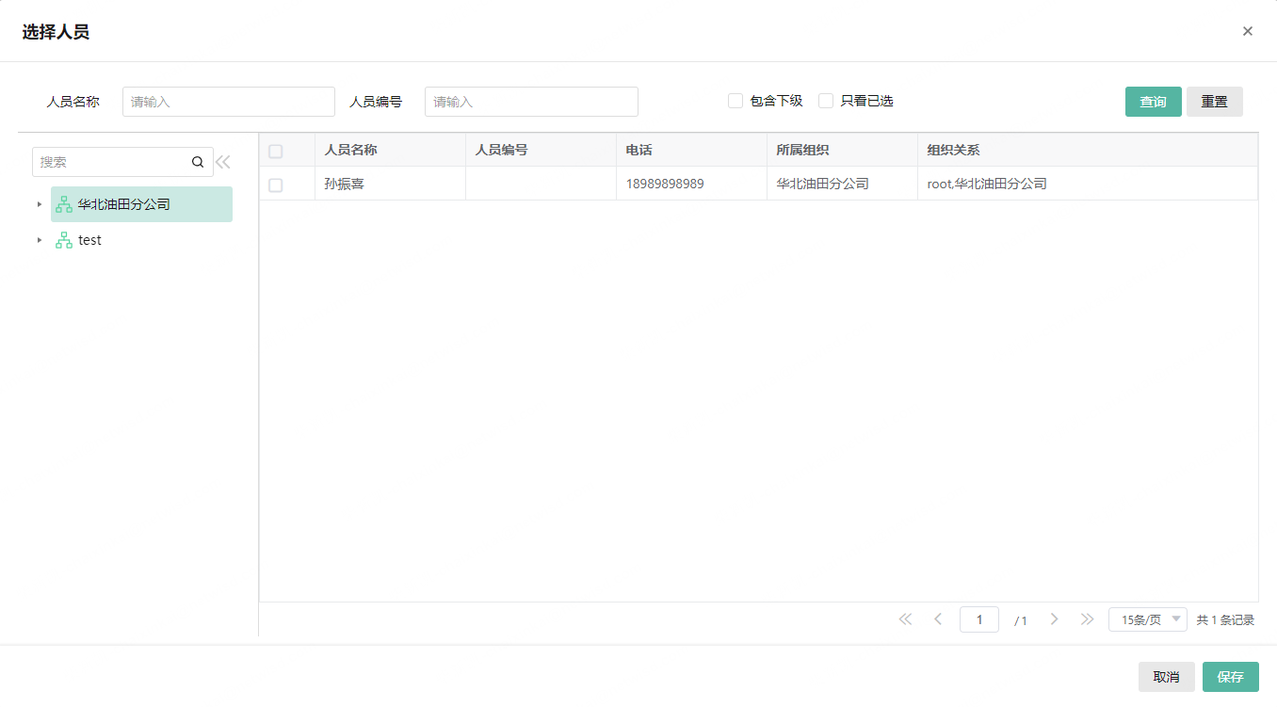This screenshot has width=1277, height=707.
Task: Enable the 只看已选 checkbox
Action: click(826, 100)
